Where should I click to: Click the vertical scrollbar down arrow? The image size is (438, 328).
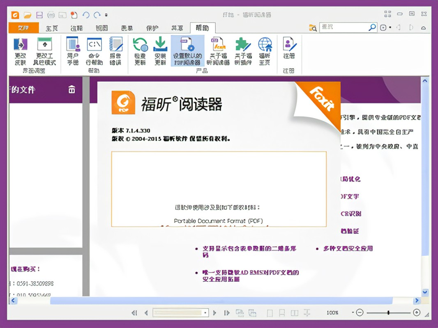pos(425,292)
